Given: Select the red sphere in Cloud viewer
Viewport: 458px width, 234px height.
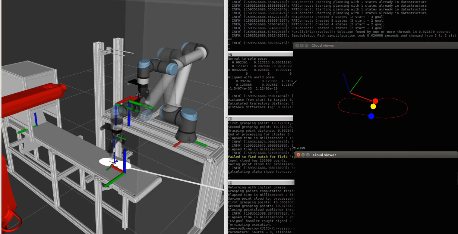Looking at the screenshot, I should (x=375, y=101).
